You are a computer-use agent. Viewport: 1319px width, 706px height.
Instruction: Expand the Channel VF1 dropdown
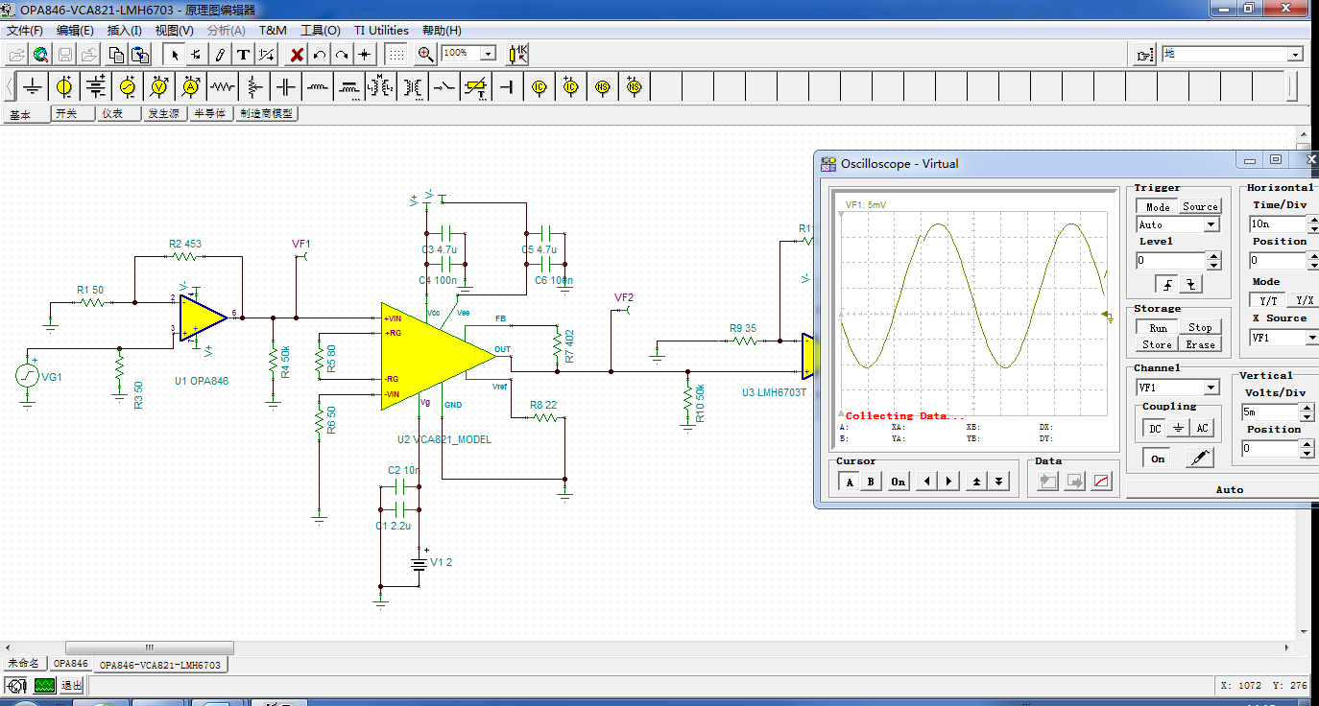coord(1211,388)
